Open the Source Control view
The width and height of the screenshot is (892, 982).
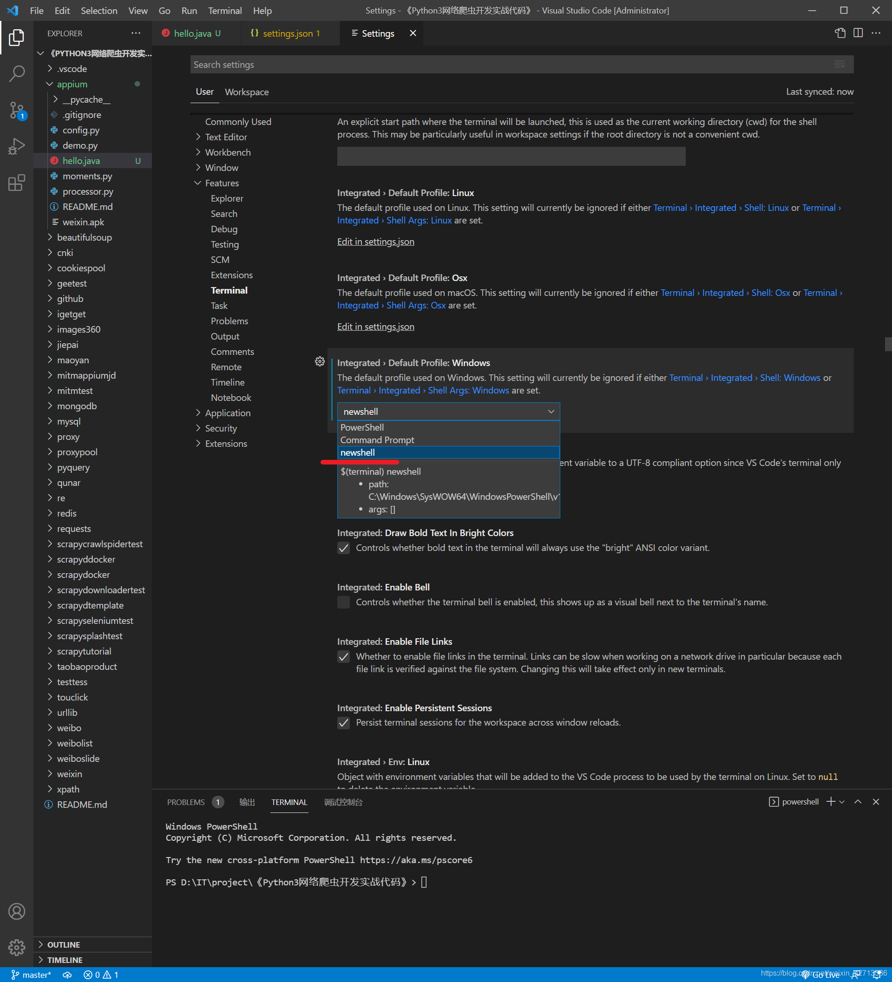[17, 111]
